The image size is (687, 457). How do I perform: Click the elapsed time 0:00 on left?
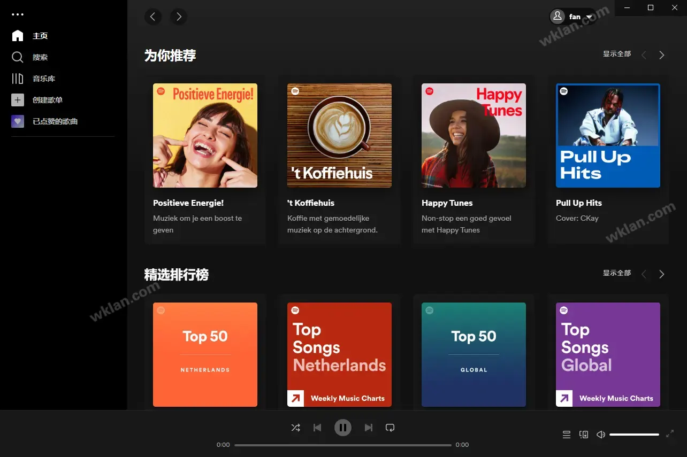pyautogui.click(x=223, y=445)
